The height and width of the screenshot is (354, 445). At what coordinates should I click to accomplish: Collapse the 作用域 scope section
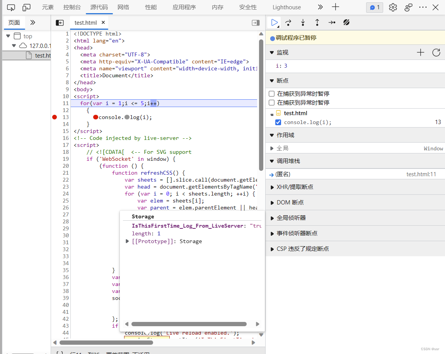271,135
